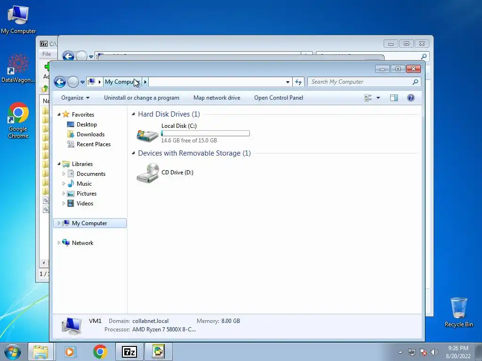Open Explorer help with question mark icon
The height and width of the screenshot is (361, 482).
pyautogui.click(x=410, y=98)
